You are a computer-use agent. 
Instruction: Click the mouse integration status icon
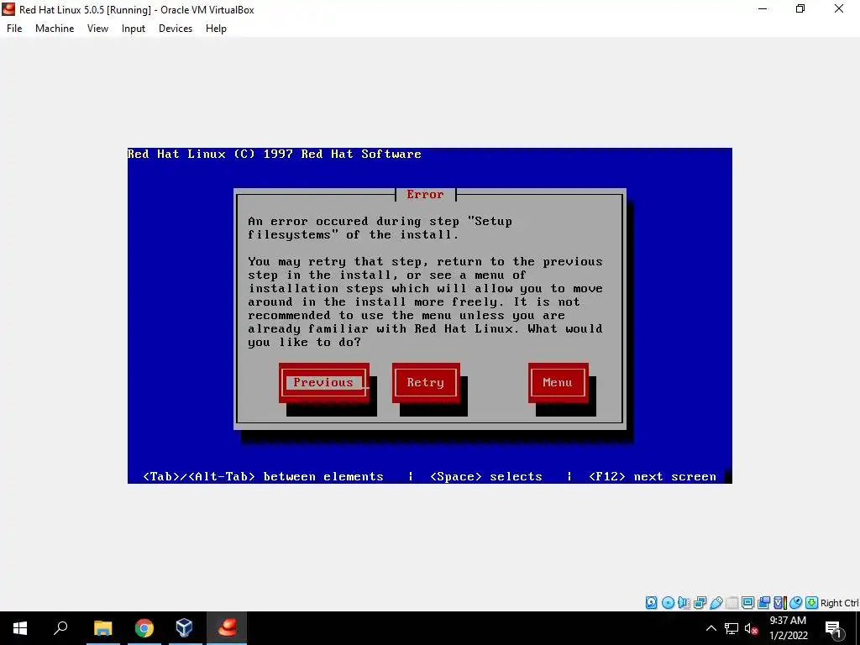coord(796,603)
